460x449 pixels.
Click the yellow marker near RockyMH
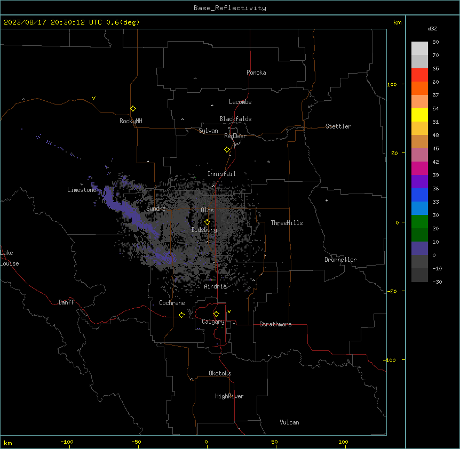pyautogui.click(x=133, y=109)
